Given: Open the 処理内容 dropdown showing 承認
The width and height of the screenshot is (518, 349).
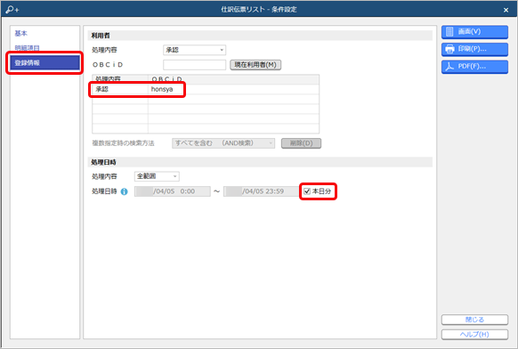Looking at the screenshot, I should point(195,50).
